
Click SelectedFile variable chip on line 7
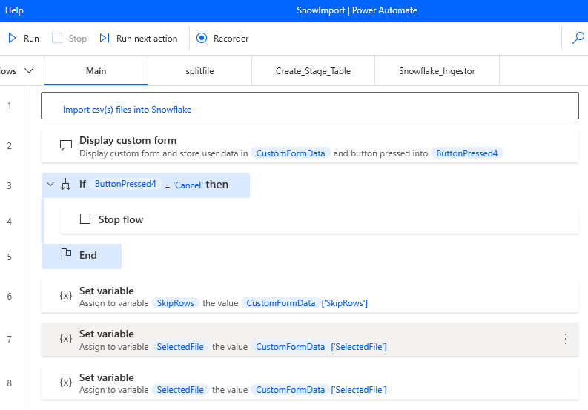pos(180,346)
